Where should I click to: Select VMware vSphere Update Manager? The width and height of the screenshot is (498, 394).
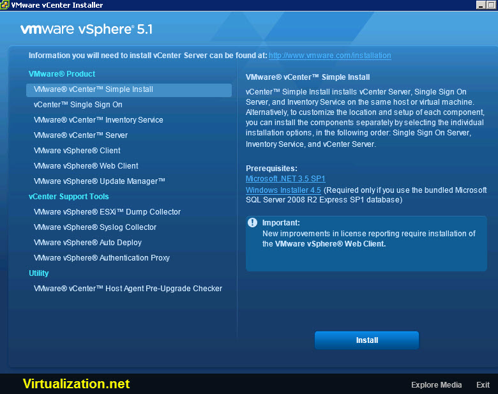[x=100, y=181]
